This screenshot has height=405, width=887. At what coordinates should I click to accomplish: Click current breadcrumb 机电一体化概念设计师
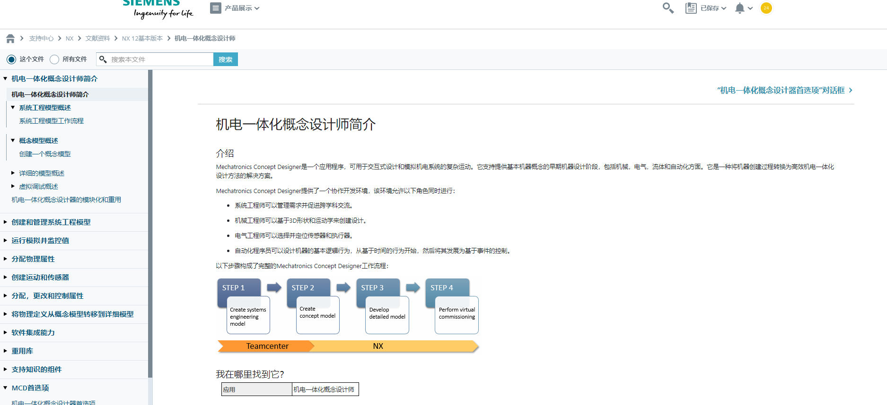click(205, 38)
